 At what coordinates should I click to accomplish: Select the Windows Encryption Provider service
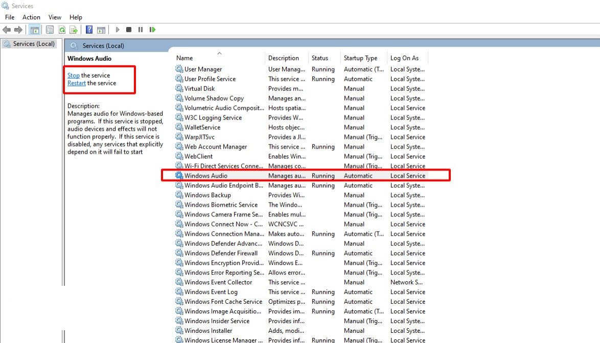point(301,263)
